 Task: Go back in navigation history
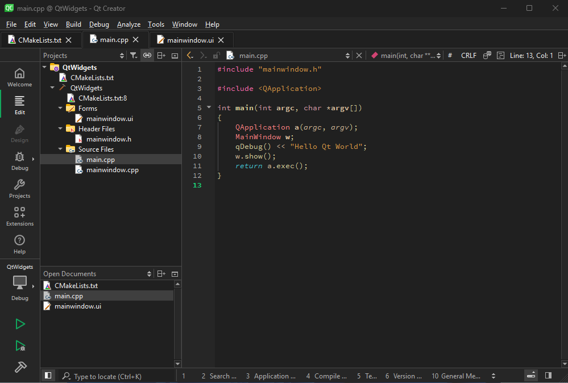[x=190, y=55]
